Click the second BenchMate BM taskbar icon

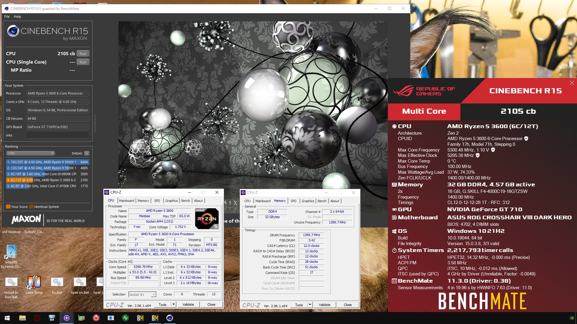point(155,318)
